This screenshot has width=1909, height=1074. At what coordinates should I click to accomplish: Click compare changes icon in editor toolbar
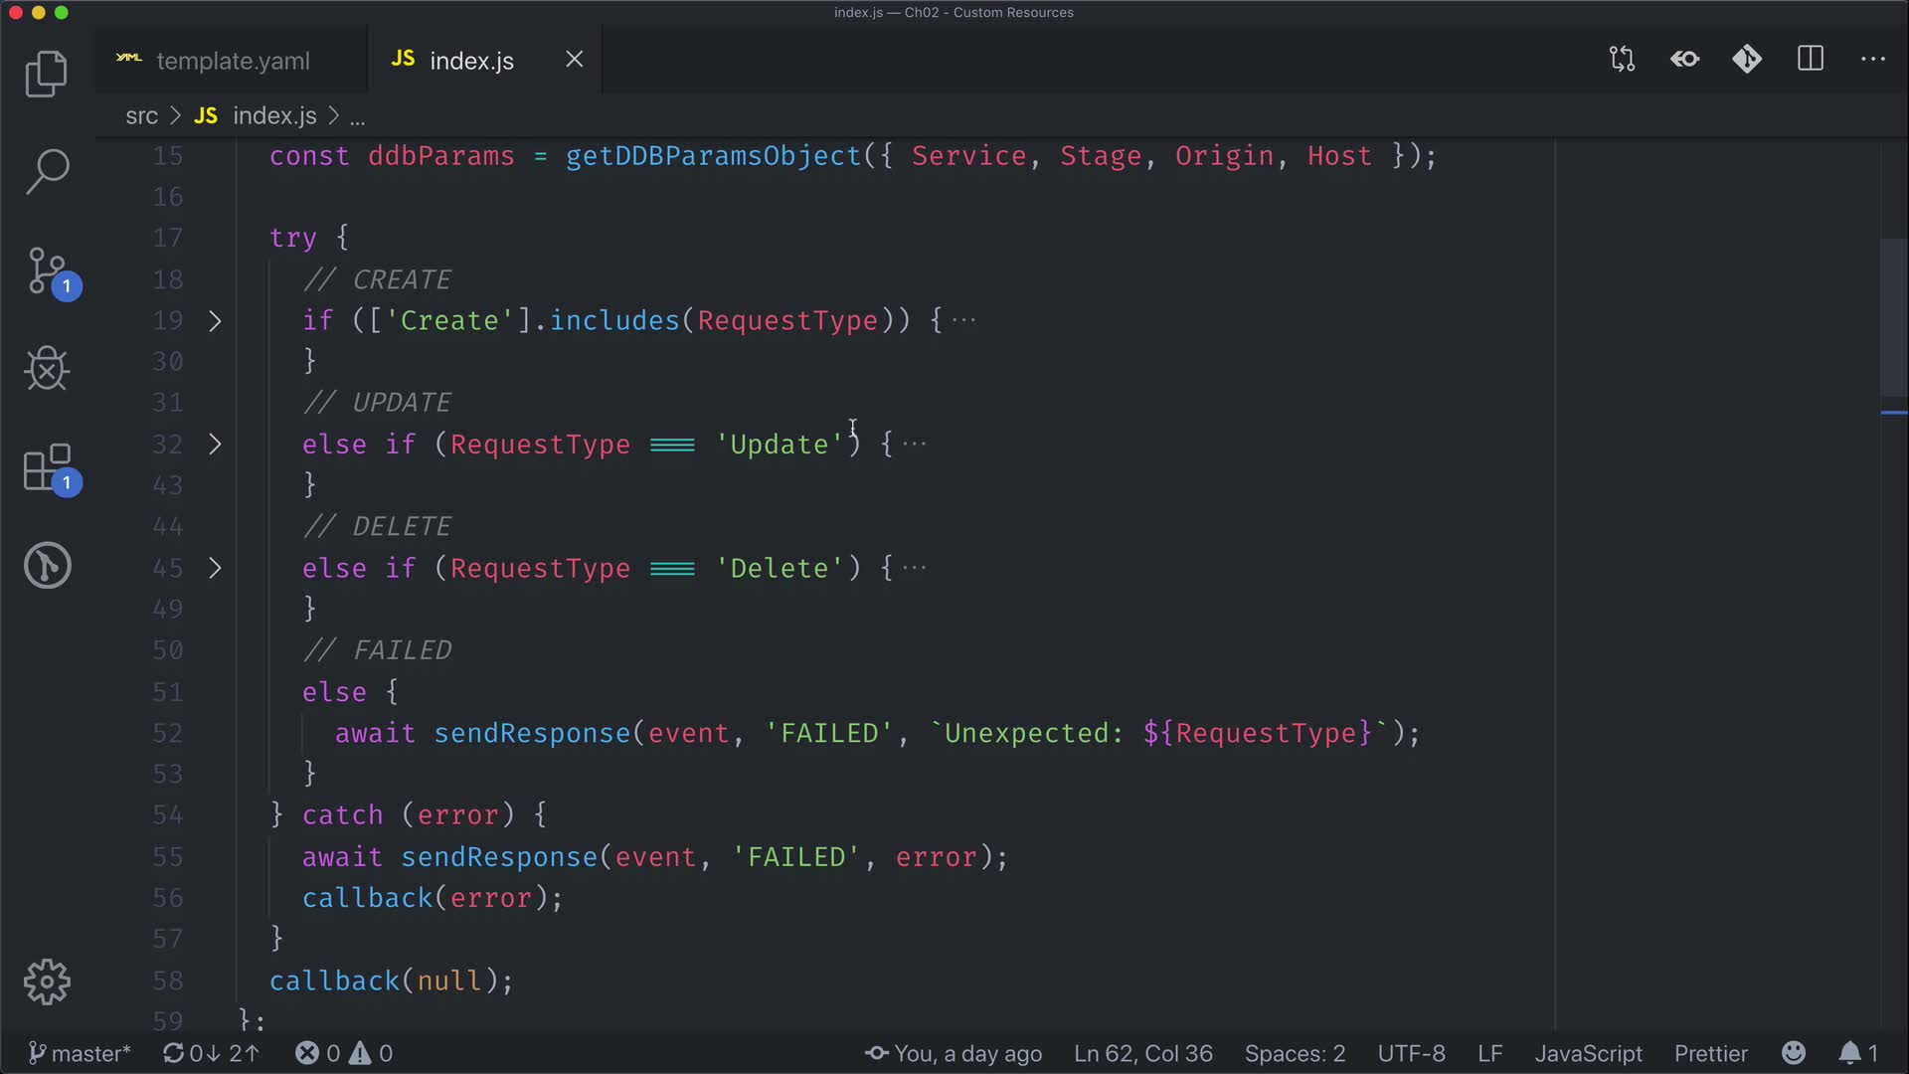pyautogui.click(x=1622, y=60)
